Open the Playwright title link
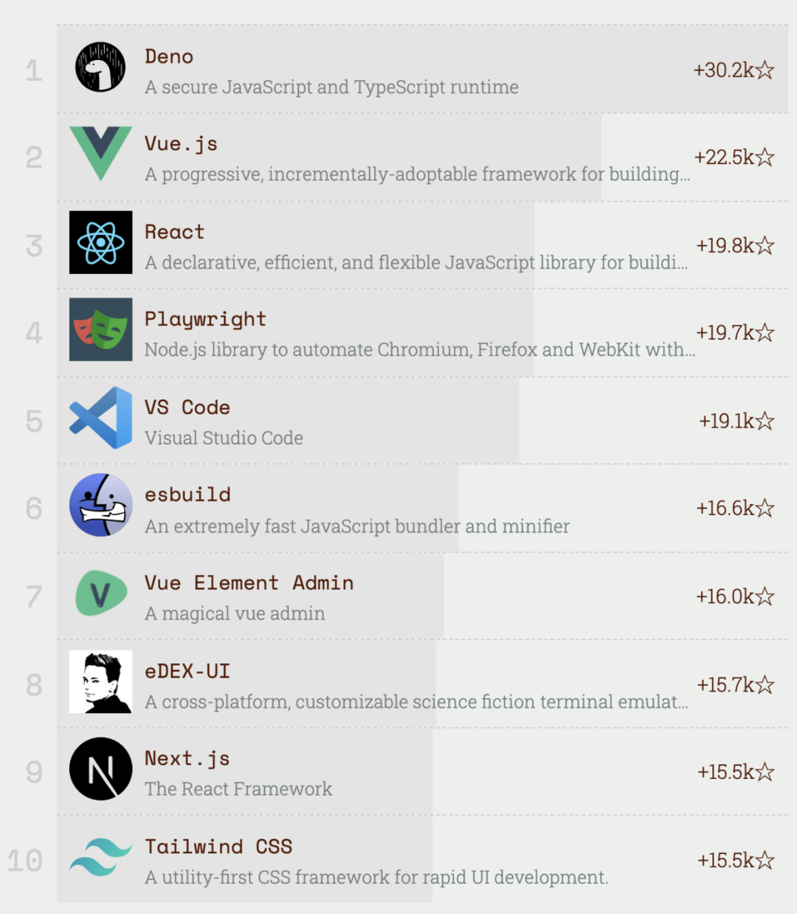The width and height of the screenshot is (797, 914). pos(205,320)
